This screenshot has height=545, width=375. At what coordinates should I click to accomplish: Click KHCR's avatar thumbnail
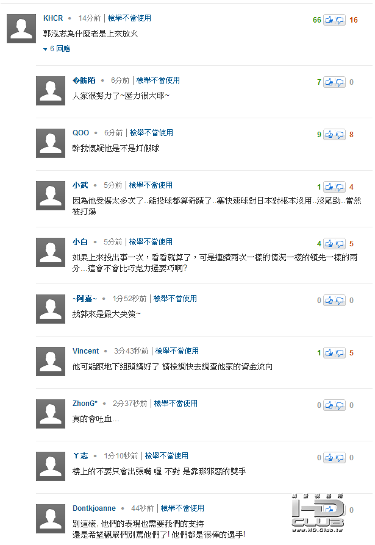tap(21, 29)
